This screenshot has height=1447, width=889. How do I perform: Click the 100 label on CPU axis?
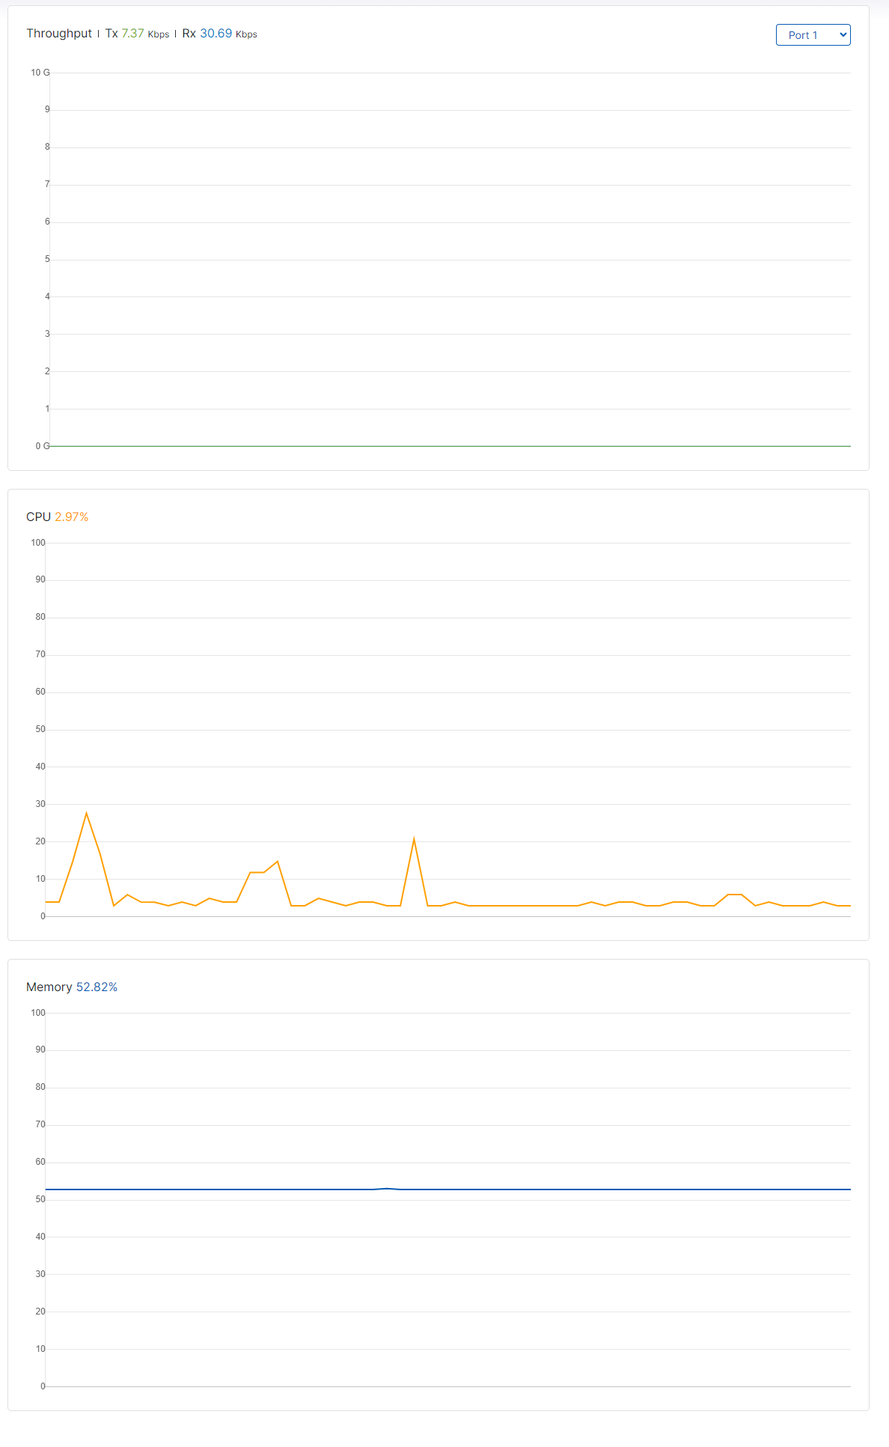pyautogui.click(x=38, y=543)
